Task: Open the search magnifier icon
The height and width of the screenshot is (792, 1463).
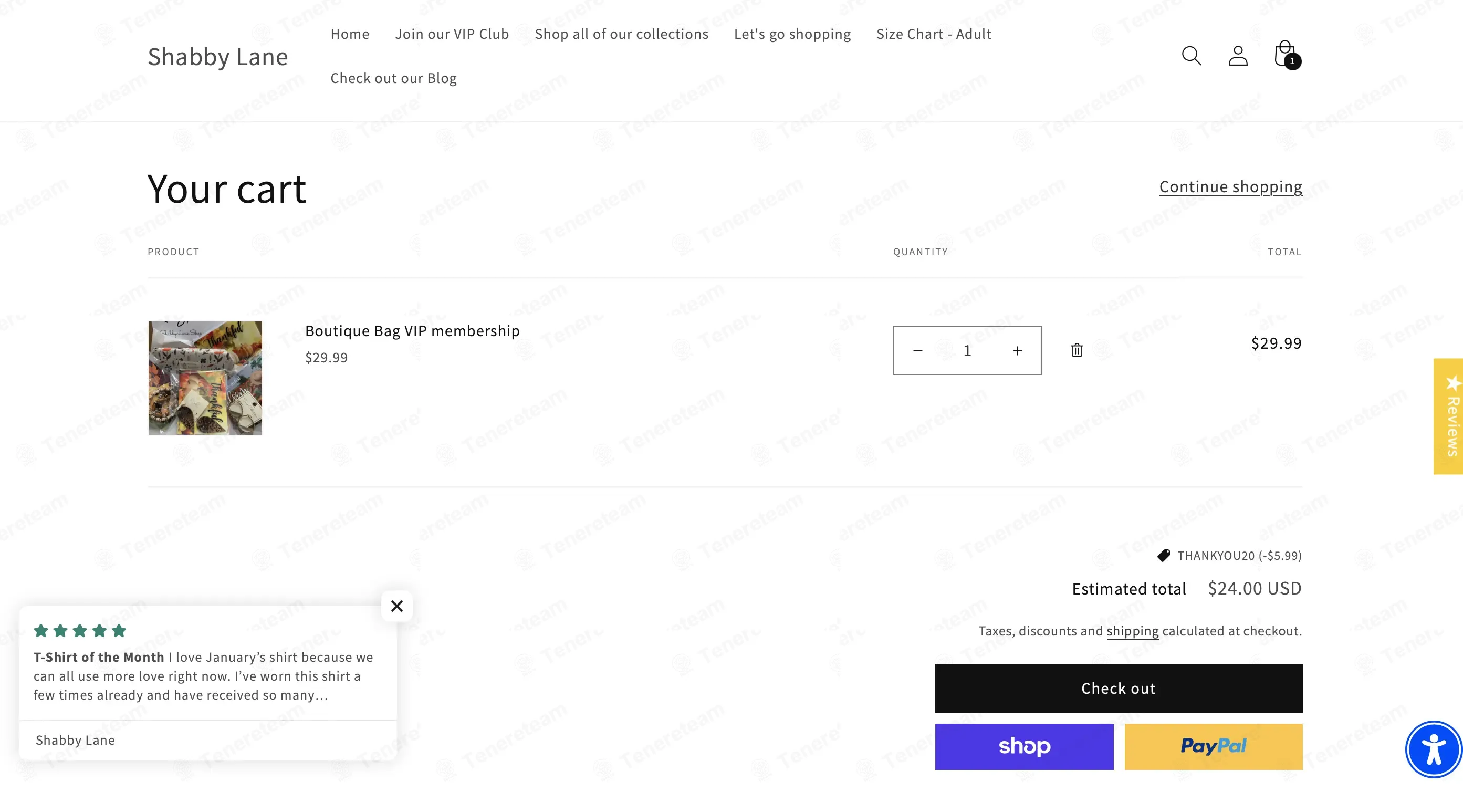Action: coord(1191,56)
